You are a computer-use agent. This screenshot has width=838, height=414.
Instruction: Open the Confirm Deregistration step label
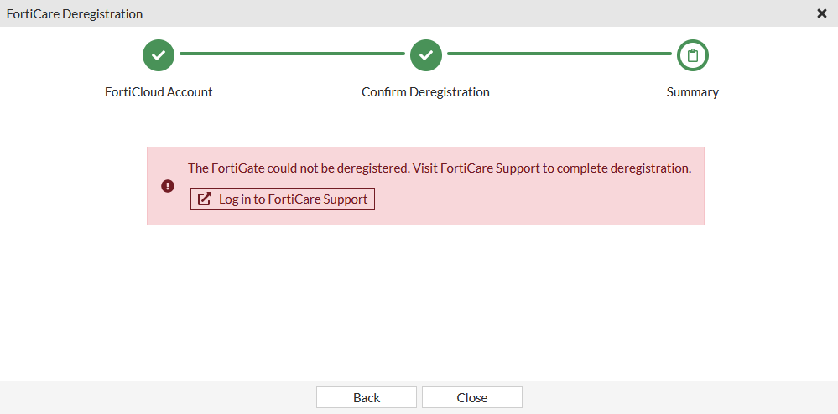425,92
